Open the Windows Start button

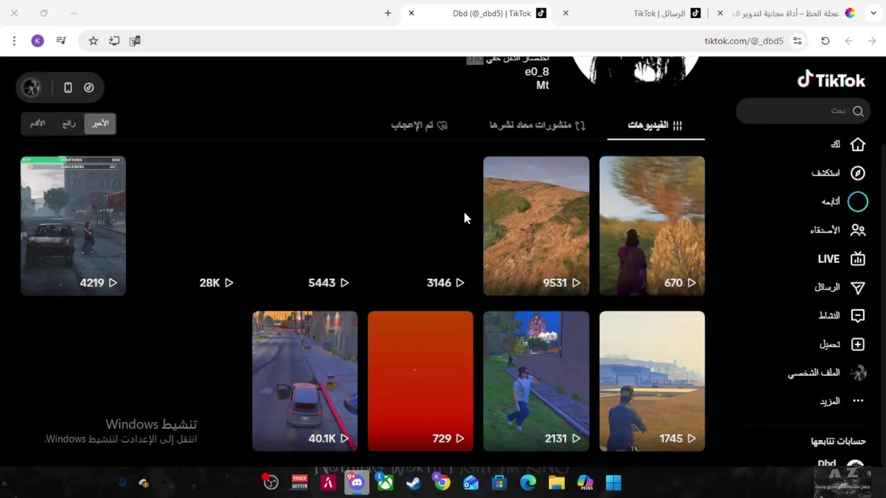tap(613, 482)
